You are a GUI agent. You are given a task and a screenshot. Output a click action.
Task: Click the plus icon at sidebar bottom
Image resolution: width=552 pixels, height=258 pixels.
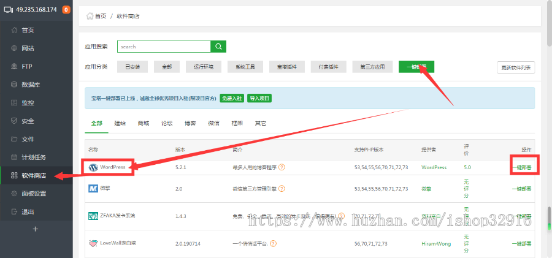click(35, 229)
